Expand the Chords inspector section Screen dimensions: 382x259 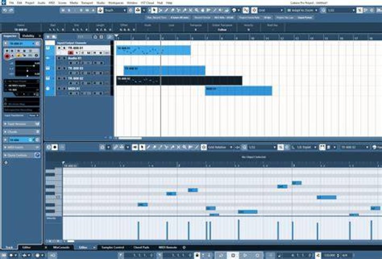(x=21, y=132)
